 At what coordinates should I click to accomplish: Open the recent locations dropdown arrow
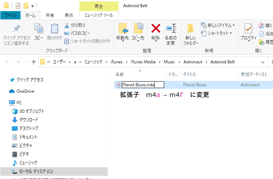[26, 62]
